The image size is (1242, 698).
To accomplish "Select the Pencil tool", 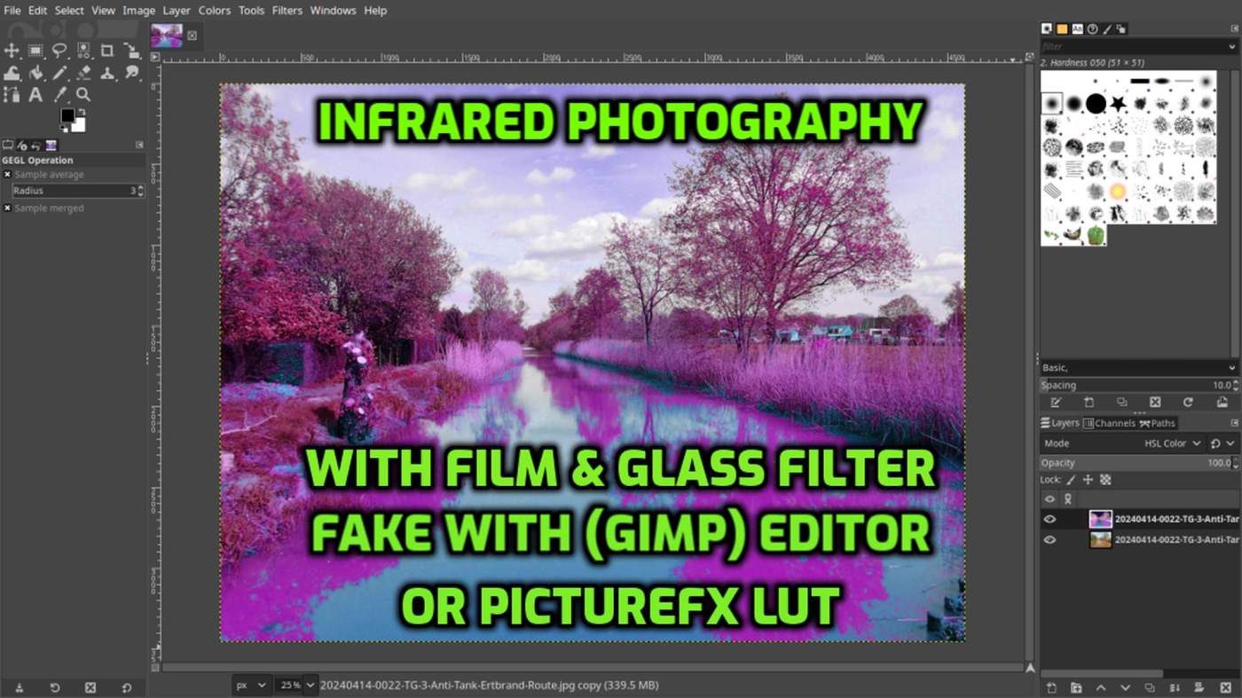I will coord(59,73).
